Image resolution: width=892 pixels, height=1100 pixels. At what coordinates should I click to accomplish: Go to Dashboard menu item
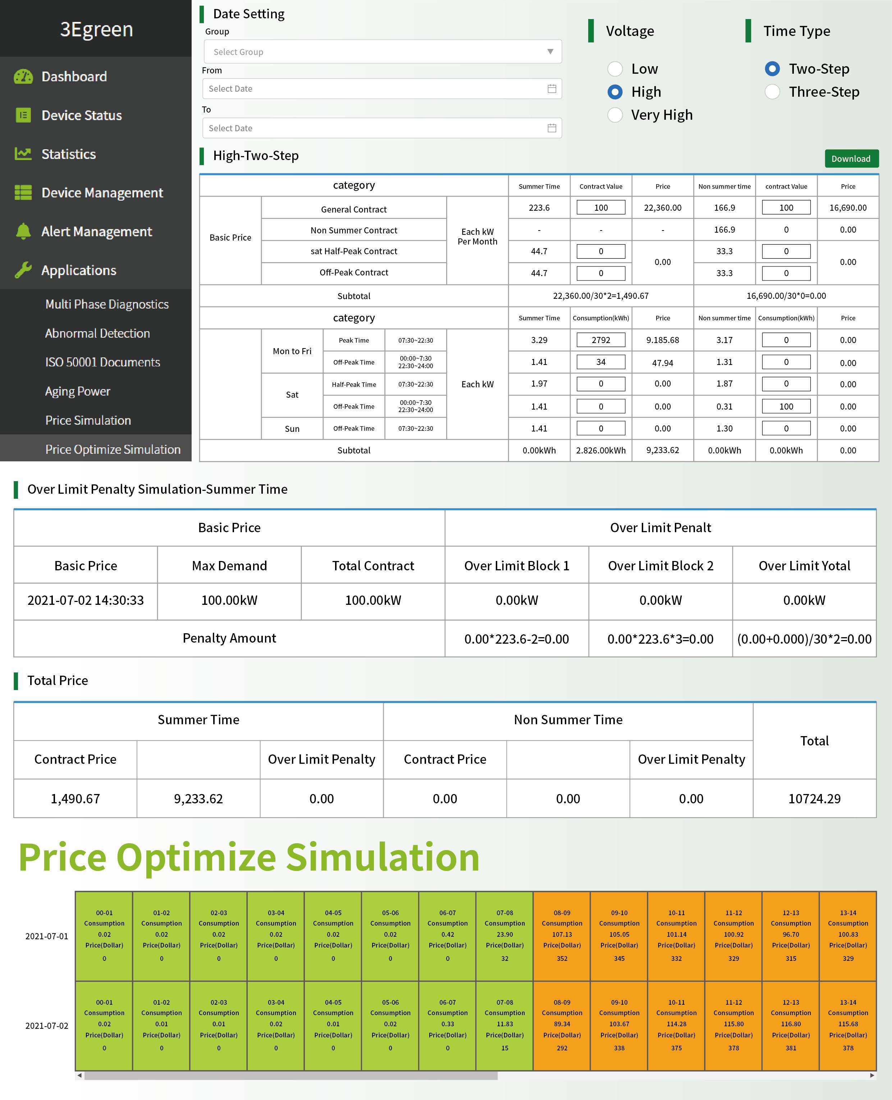click(x=74, y=77)
